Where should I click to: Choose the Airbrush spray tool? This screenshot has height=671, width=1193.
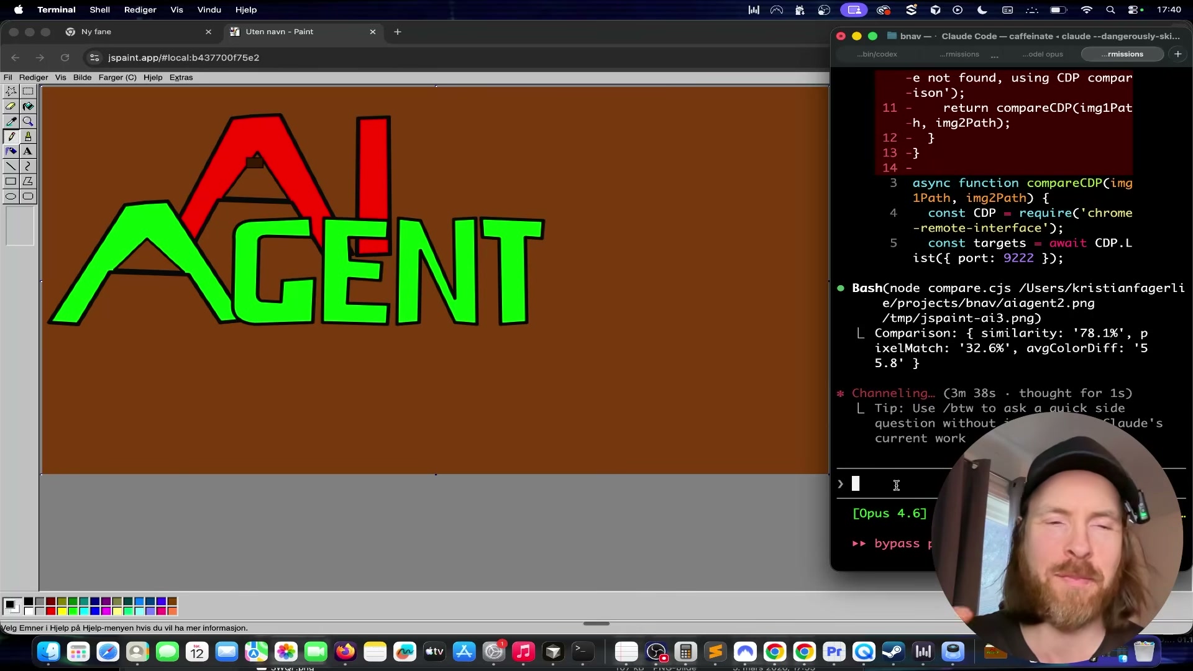(11, 152)
